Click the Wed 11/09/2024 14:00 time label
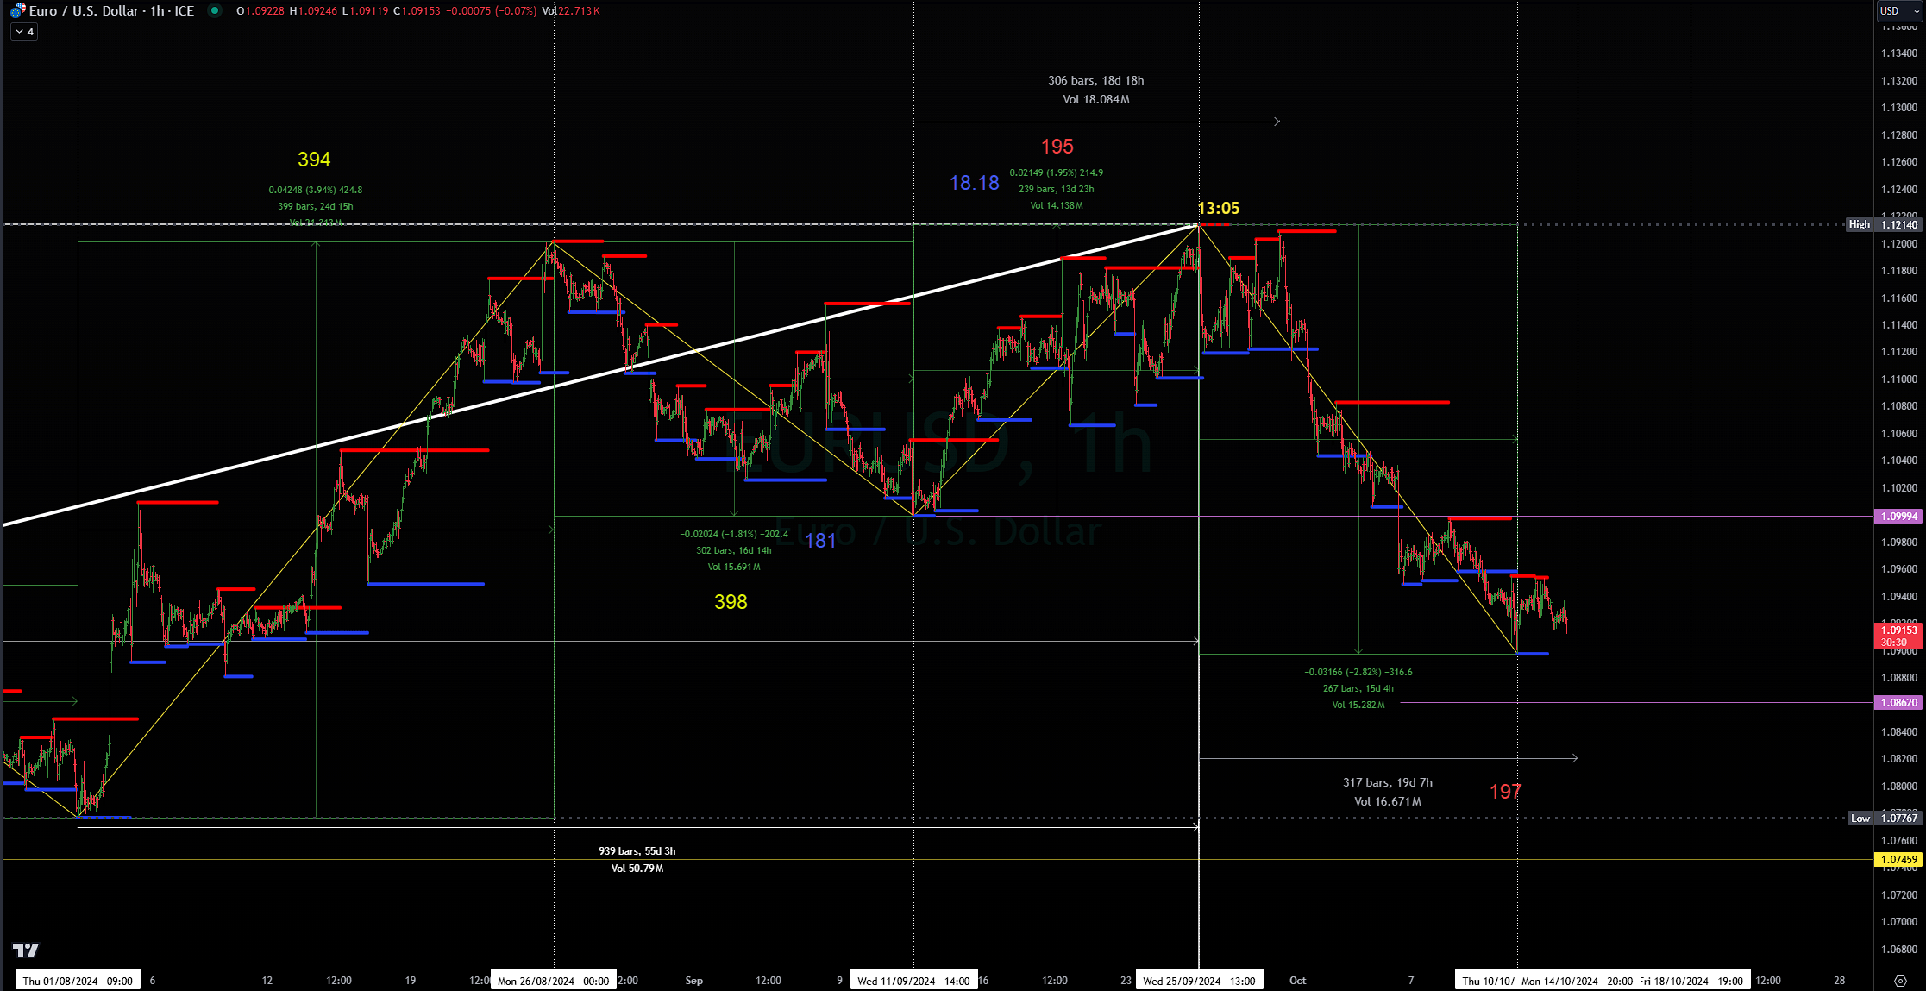Viewport: 1926px width, 991px height. (913, 981)
